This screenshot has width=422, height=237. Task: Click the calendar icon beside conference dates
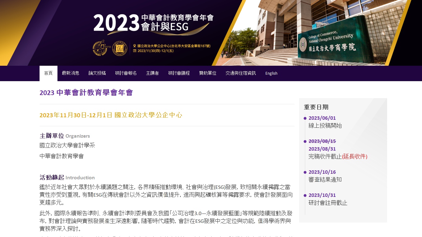point(135,51)
